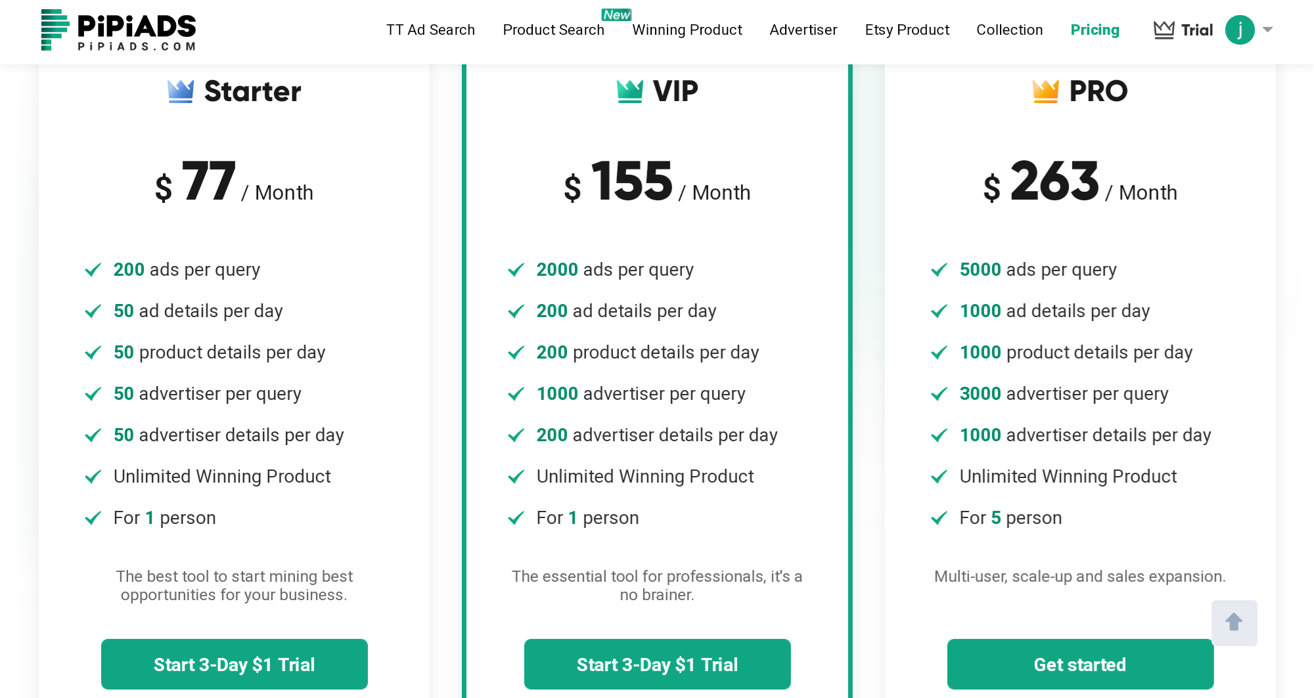Select the Pricing tab
Image resolution: width=1314 pixels, height=698 pixels.
[x=1095, y=30]
